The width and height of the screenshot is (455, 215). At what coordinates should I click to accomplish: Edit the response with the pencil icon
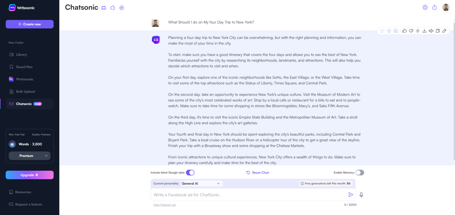click(444, 31)
